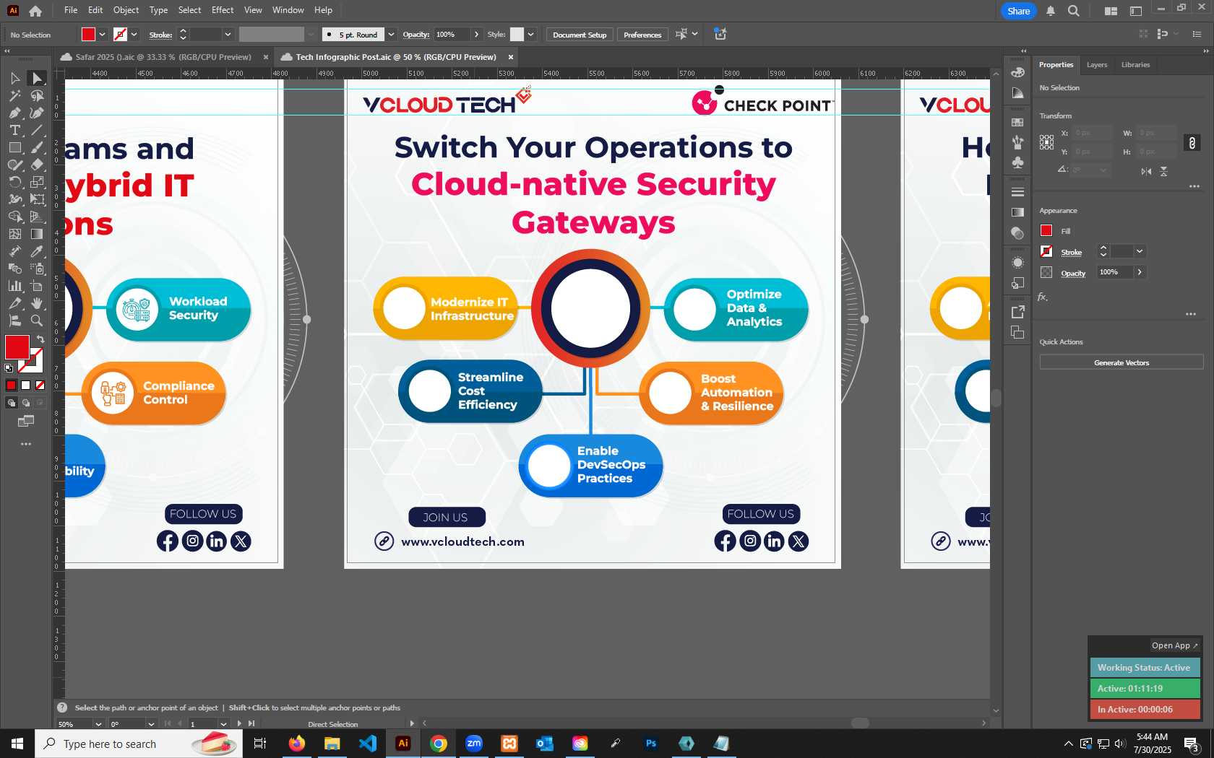
Task: Pick the Gradient tool
Action: pyautogui.click(x=37, y=234)
